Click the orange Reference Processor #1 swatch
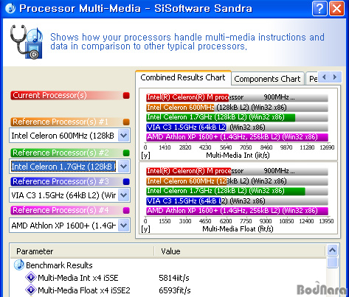 [x=126, y=122]
